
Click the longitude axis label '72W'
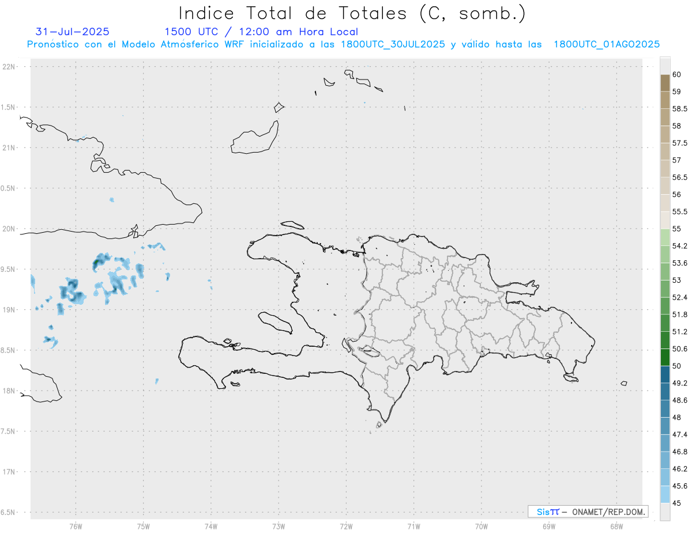point(346,527)
